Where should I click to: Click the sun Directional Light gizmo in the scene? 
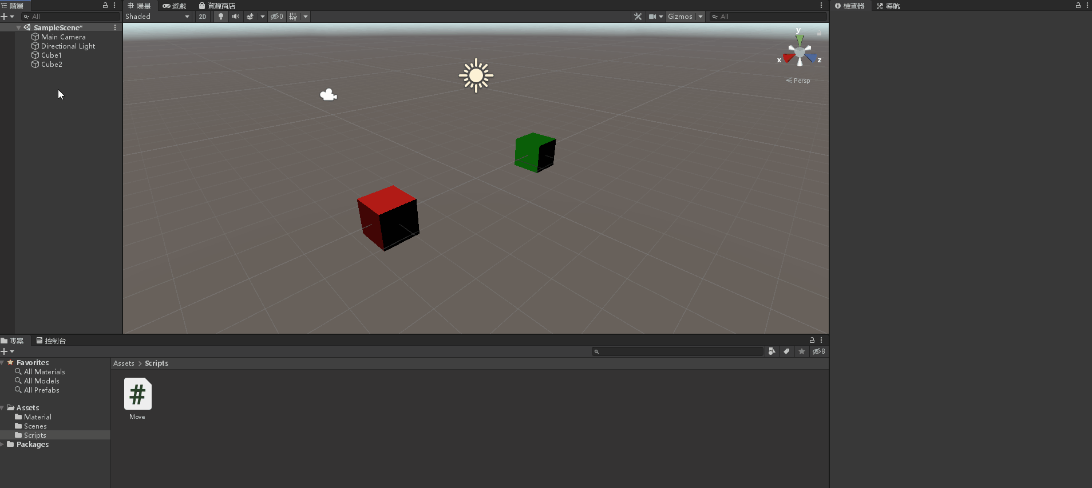pyautogui.click(x=476, y=75)
